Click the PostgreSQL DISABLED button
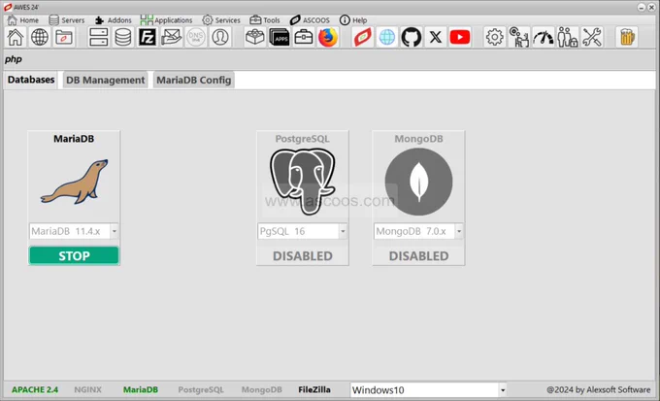660x401 pixels. point(303,255)
